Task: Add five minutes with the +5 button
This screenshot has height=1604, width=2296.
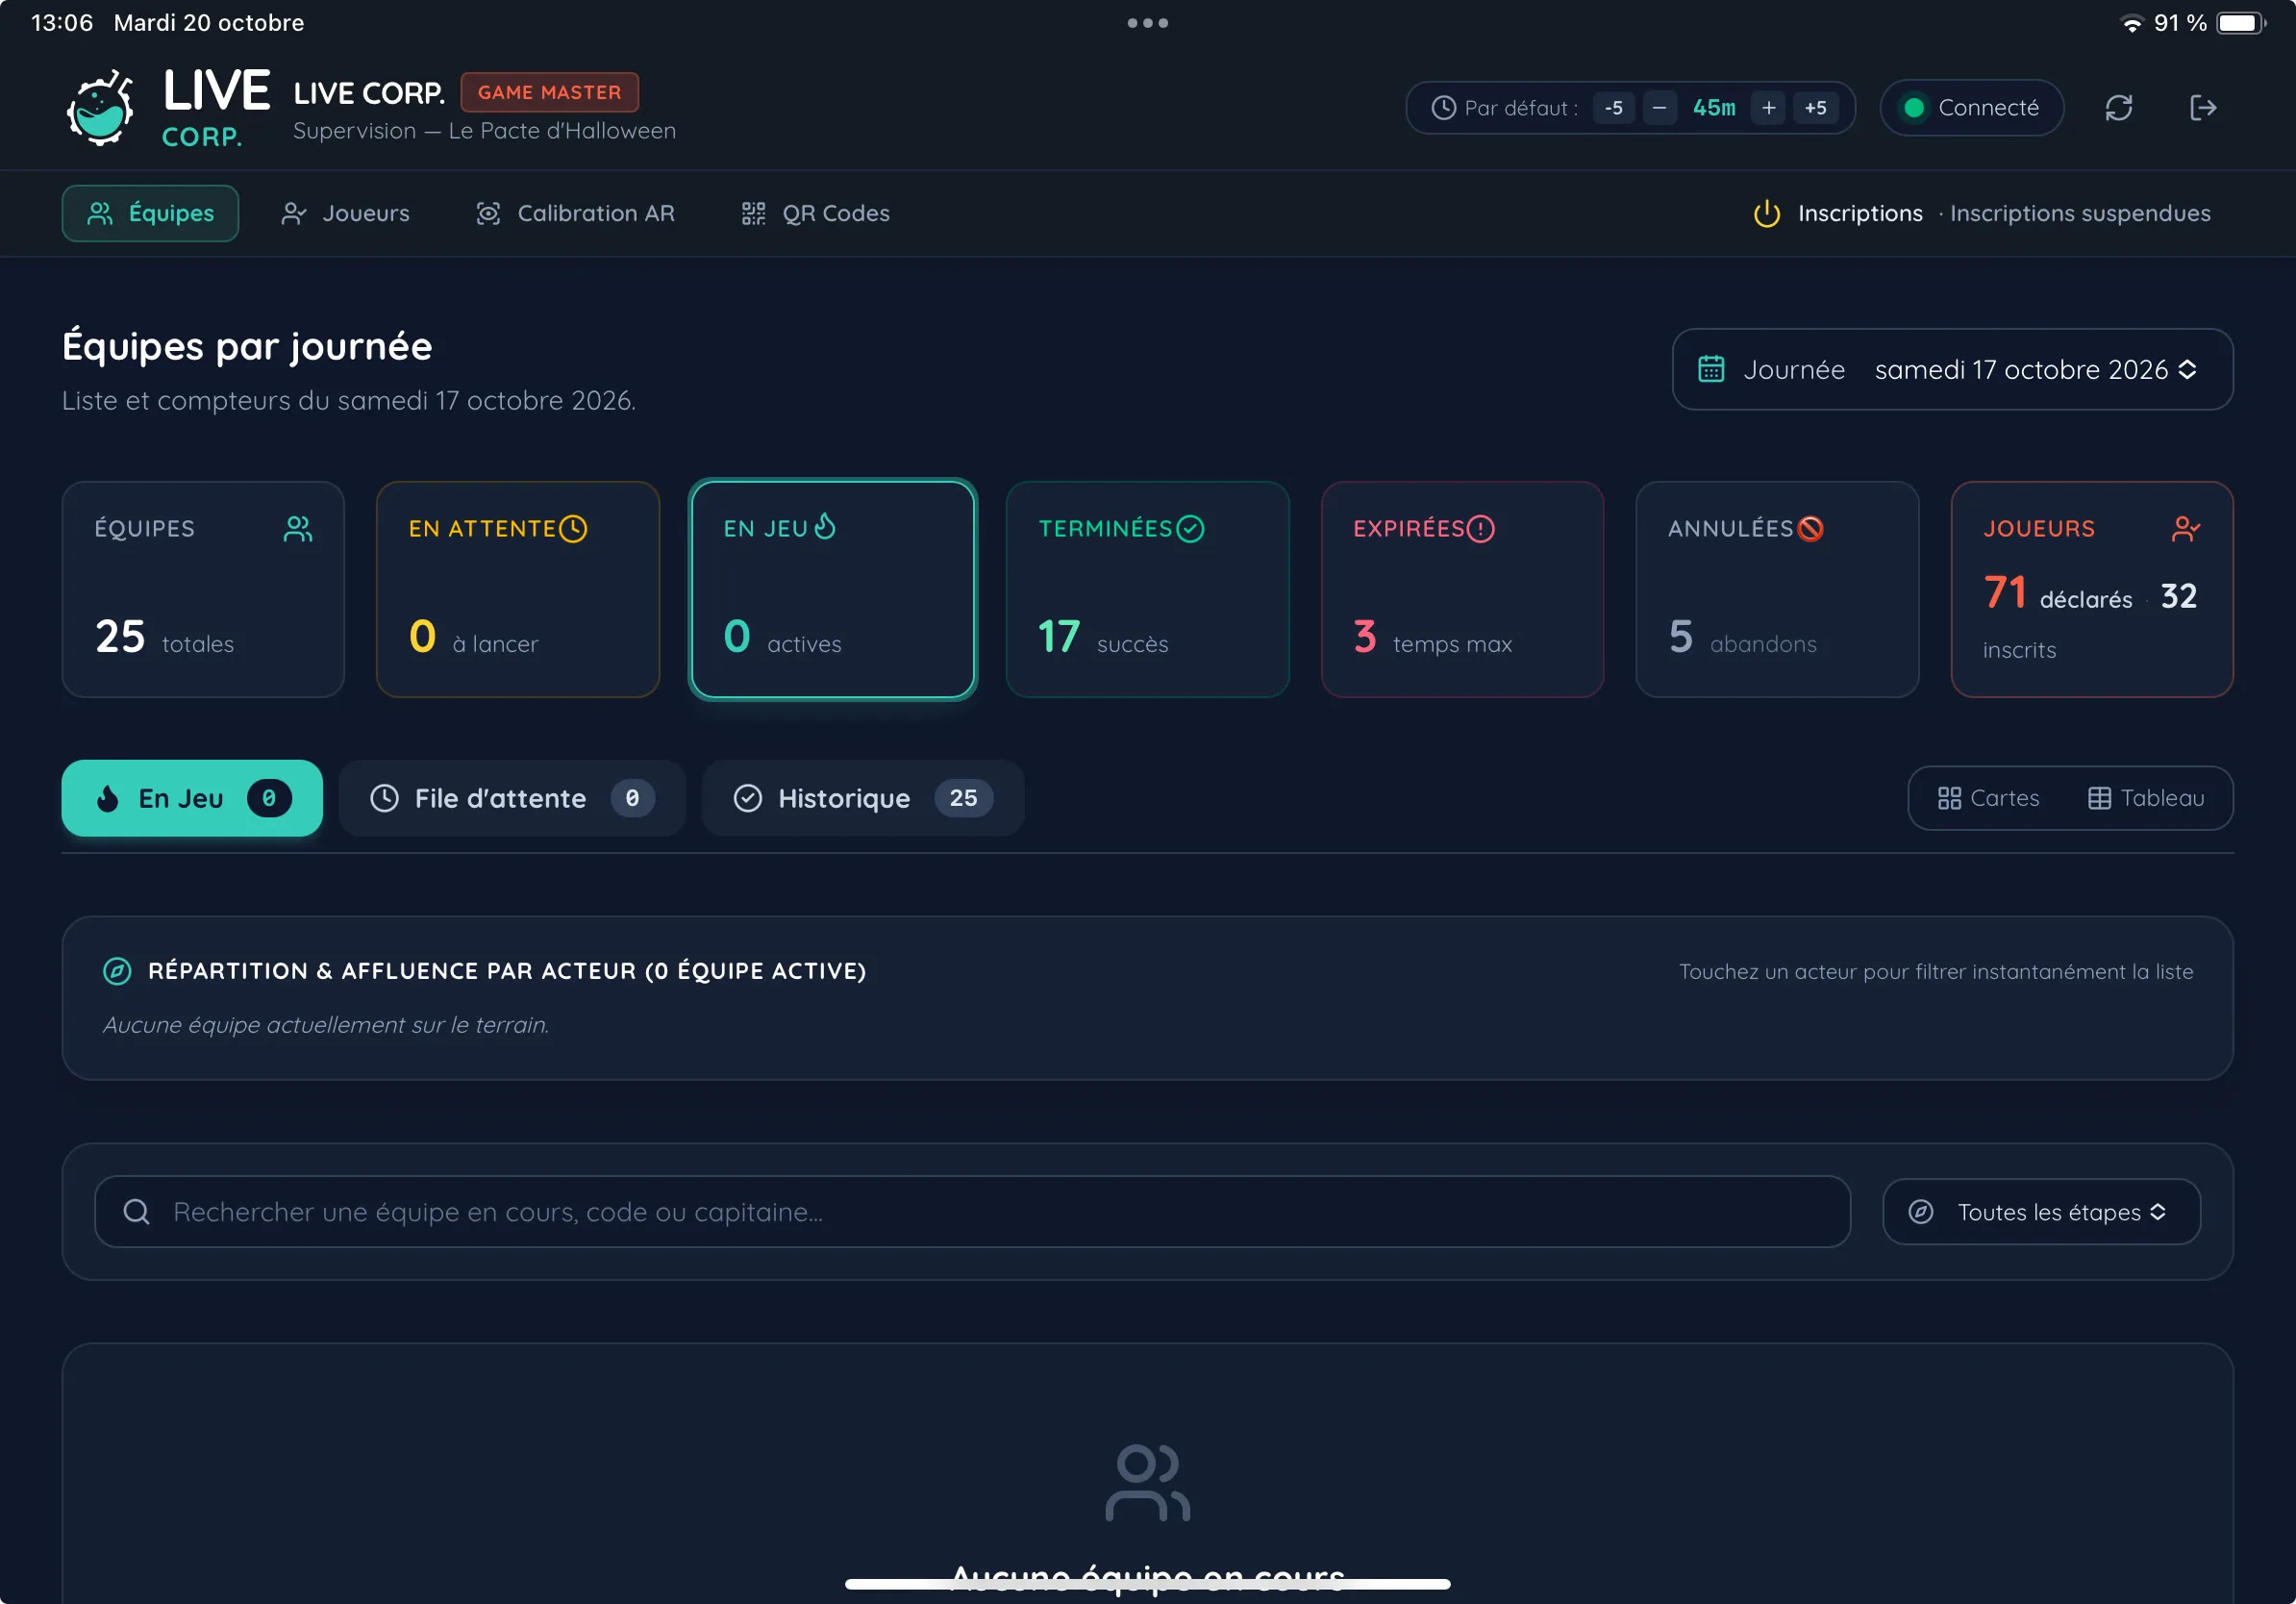Action: pos(1815,108)
